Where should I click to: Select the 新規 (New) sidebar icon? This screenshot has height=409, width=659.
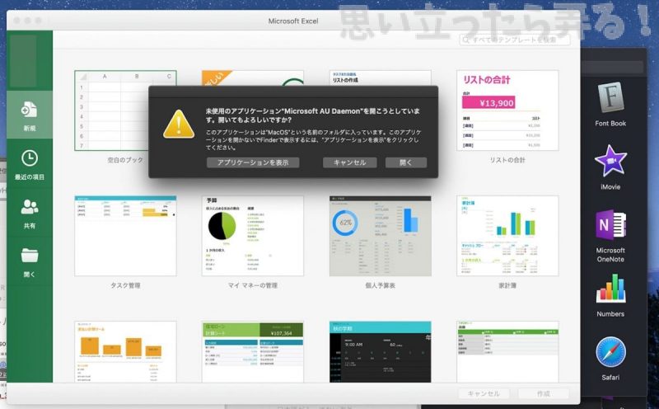click(30, 110)
